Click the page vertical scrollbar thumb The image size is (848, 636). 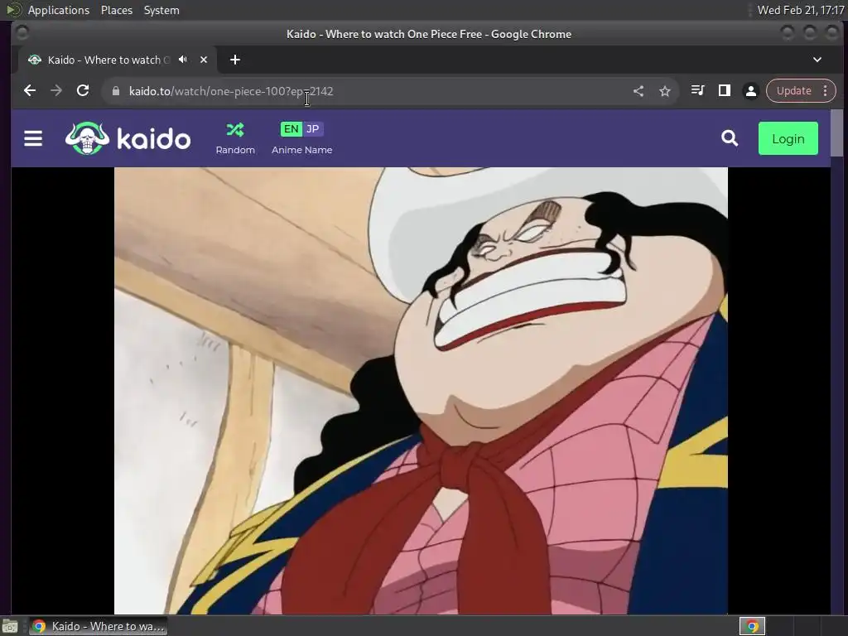[836, 132]
